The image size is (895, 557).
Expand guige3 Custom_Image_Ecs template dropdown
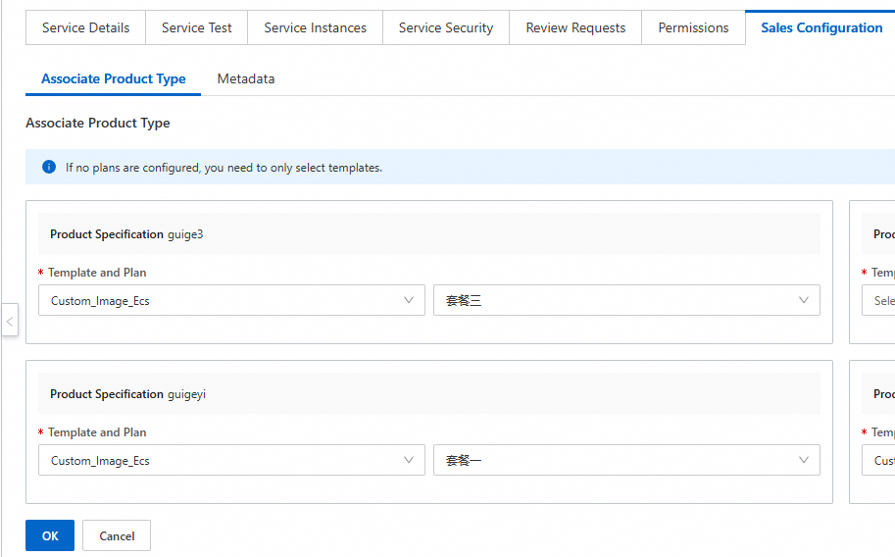click(231, 300)
